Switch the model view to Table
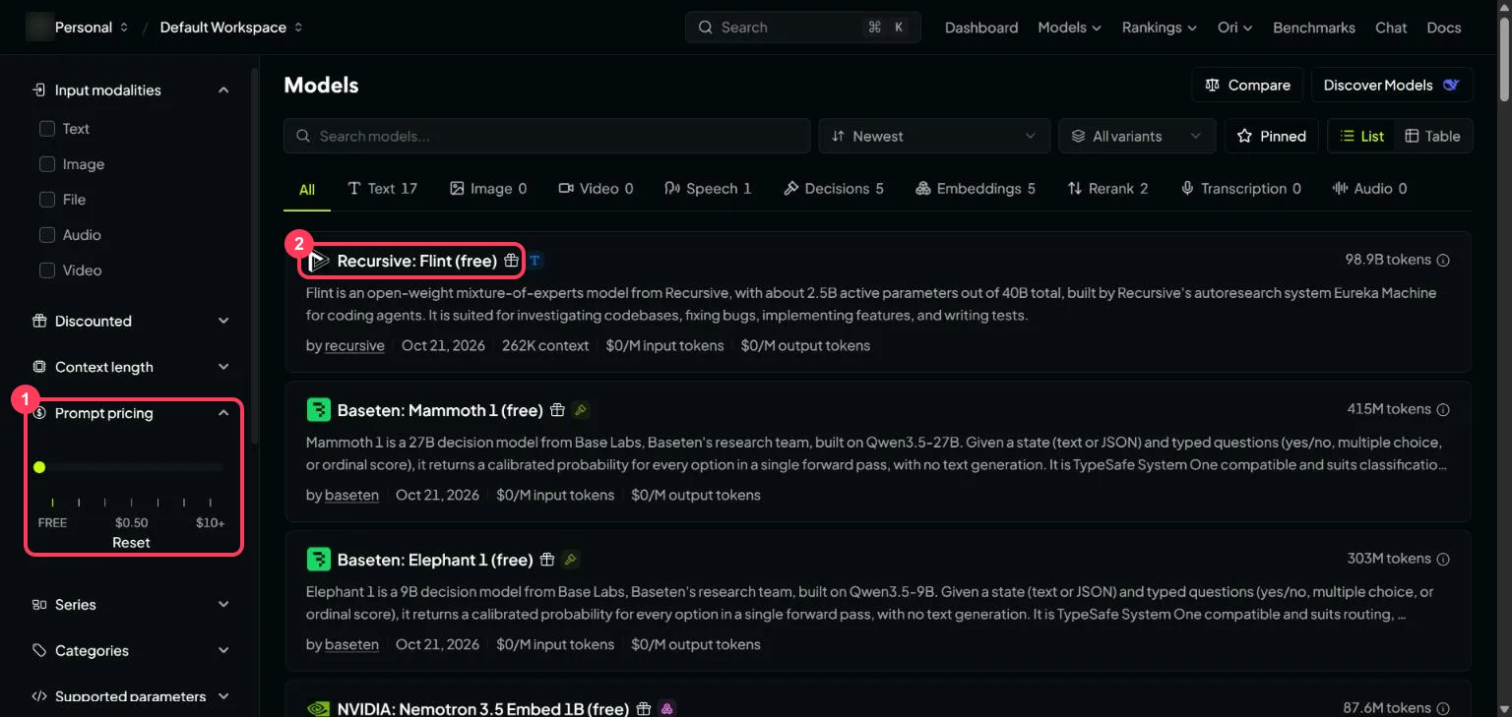The height and width of the screenshot is (717, 1512). pos(1432,136)
